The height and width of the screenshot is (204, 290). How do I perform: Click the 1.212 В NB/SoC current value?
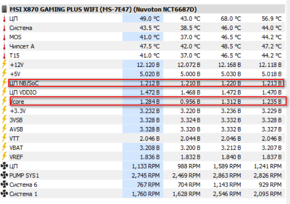click(150, 83)
